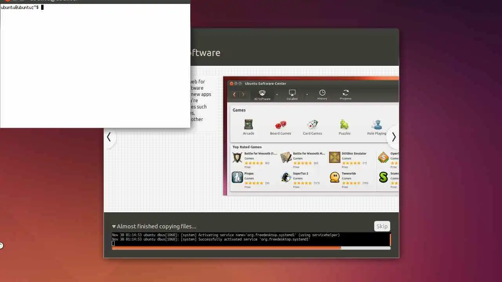Viewport: 502px width, 282px height.
Task: Click the Board Games dice icon
Action: (x=280, y=125)
